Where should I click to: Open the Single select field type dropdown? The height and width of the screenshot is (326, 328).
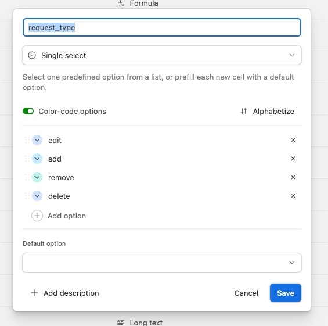[162, 55]
